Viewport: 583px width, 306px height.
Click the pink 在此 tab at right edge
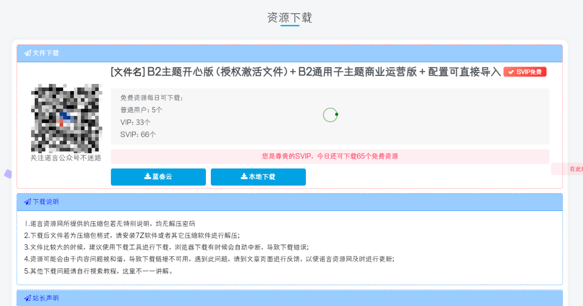click(x=567, y=169)
